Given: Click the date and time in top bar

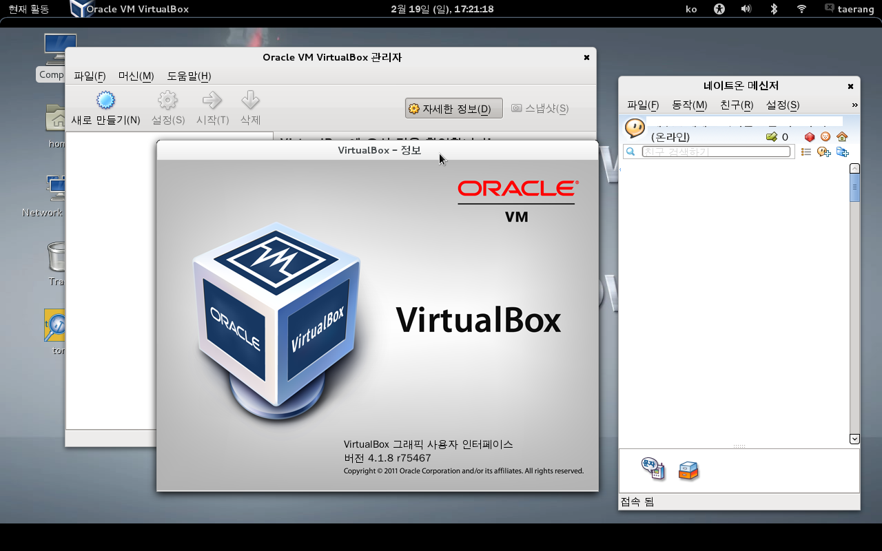Looking at the screenshot, I should click(442, 9).
